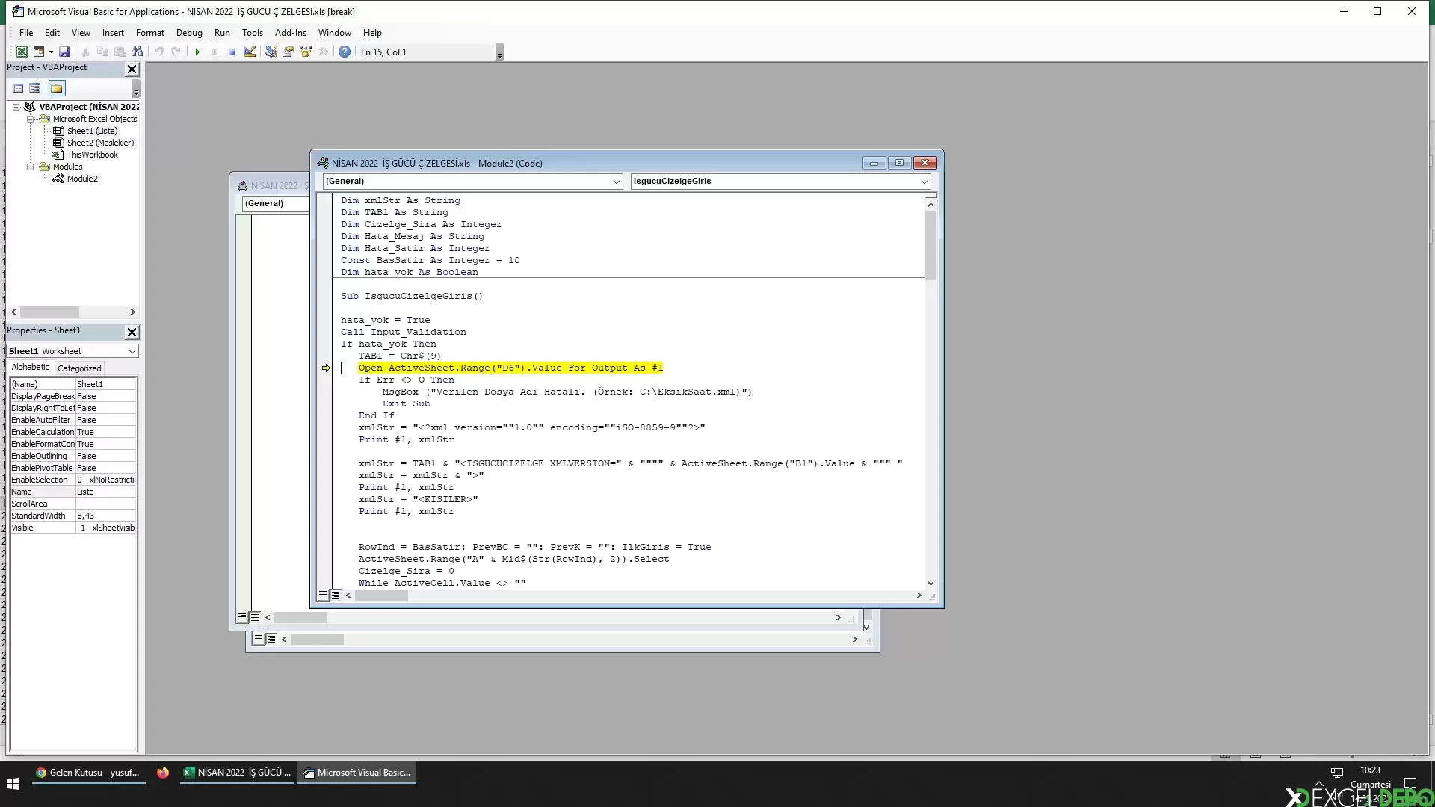Click View Code in Project panel
The width and height of the screenshot is (1435, 807).
pyautogui.click(x=18, y=88)
